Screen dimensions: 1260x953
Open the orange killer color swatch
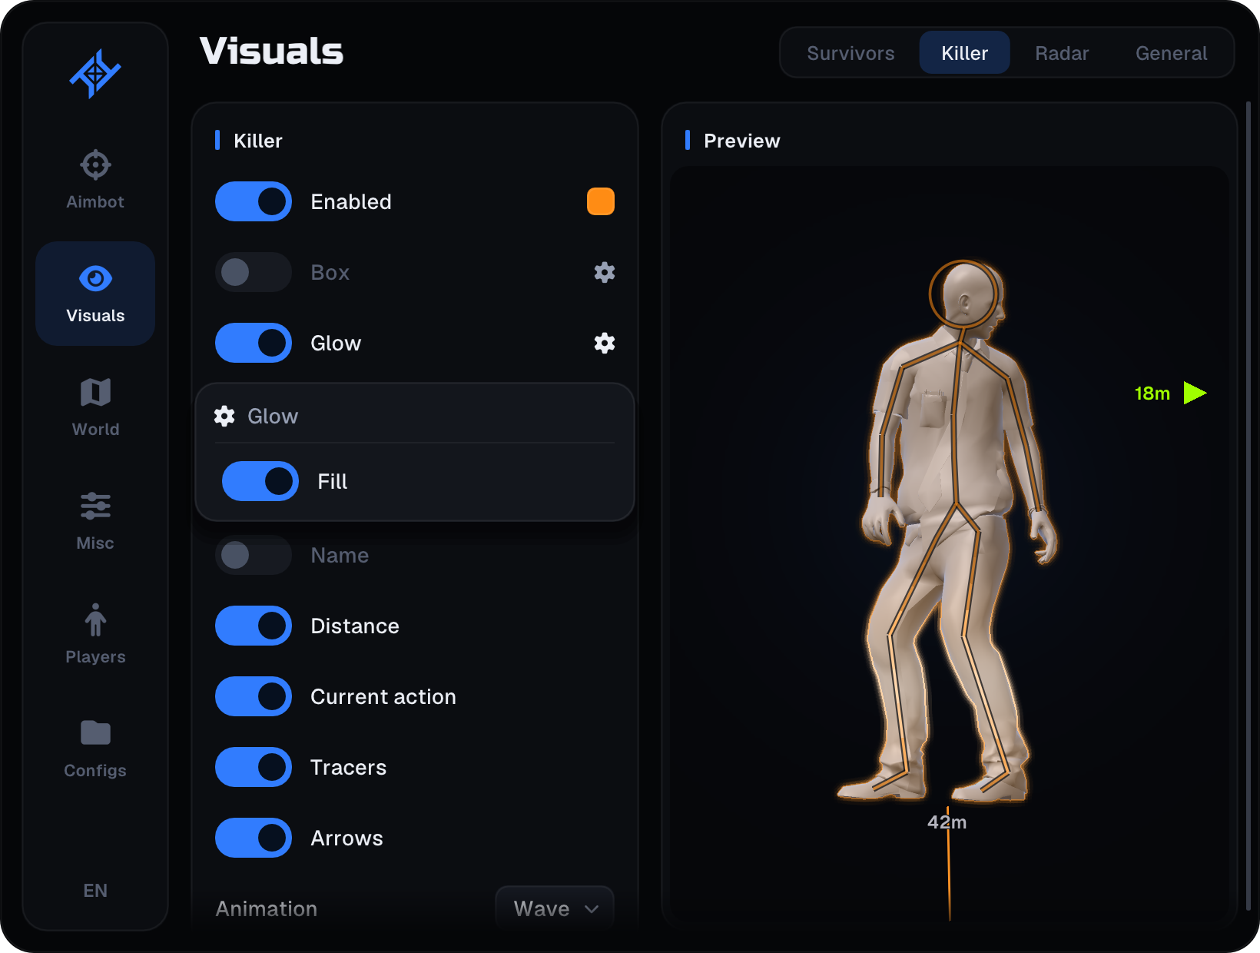(601, 201)
